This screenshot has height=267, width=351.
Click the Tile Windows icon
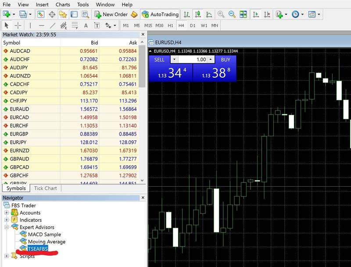coord(243,14)
